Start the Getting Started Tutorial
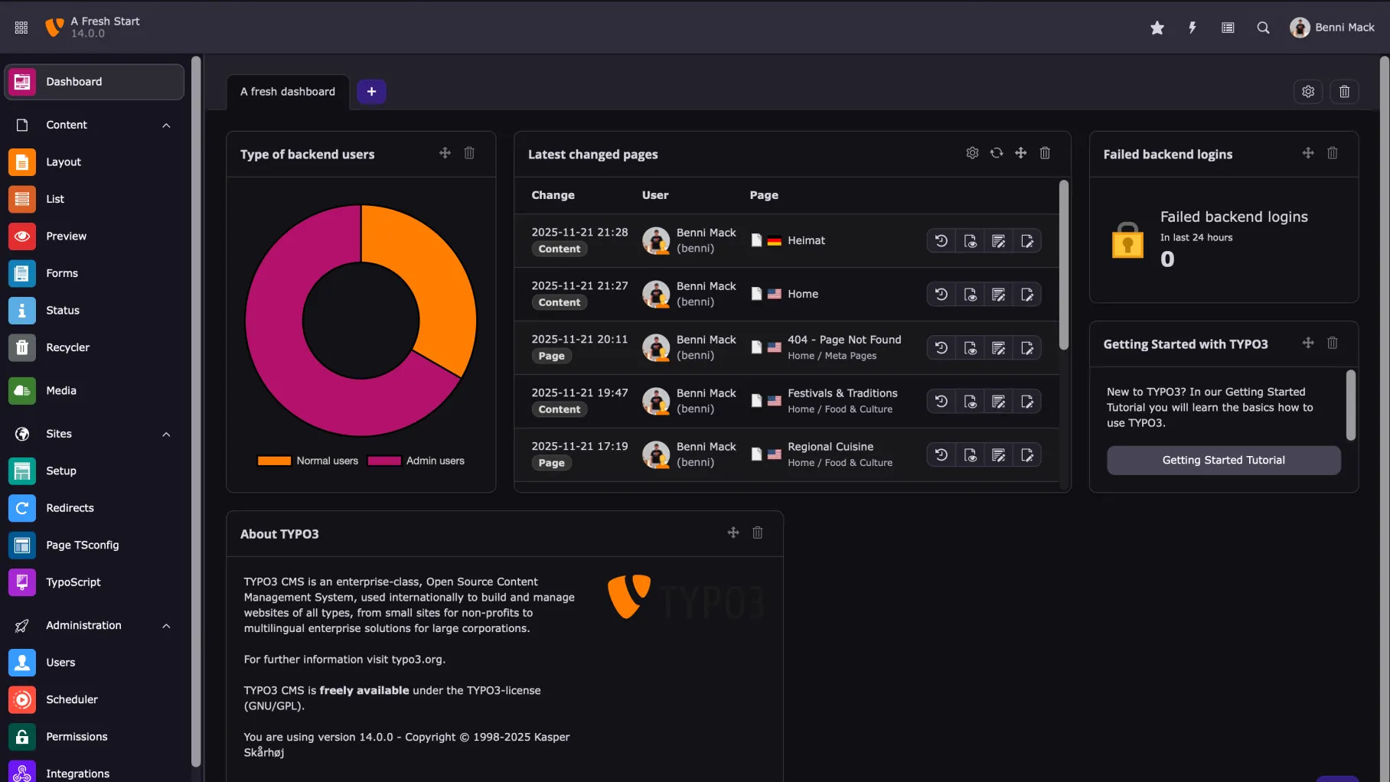Screen dimensions: 1390x782 coord(1222,460)
